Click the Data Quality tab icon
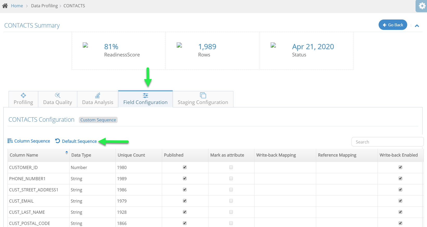 [58, 95]
